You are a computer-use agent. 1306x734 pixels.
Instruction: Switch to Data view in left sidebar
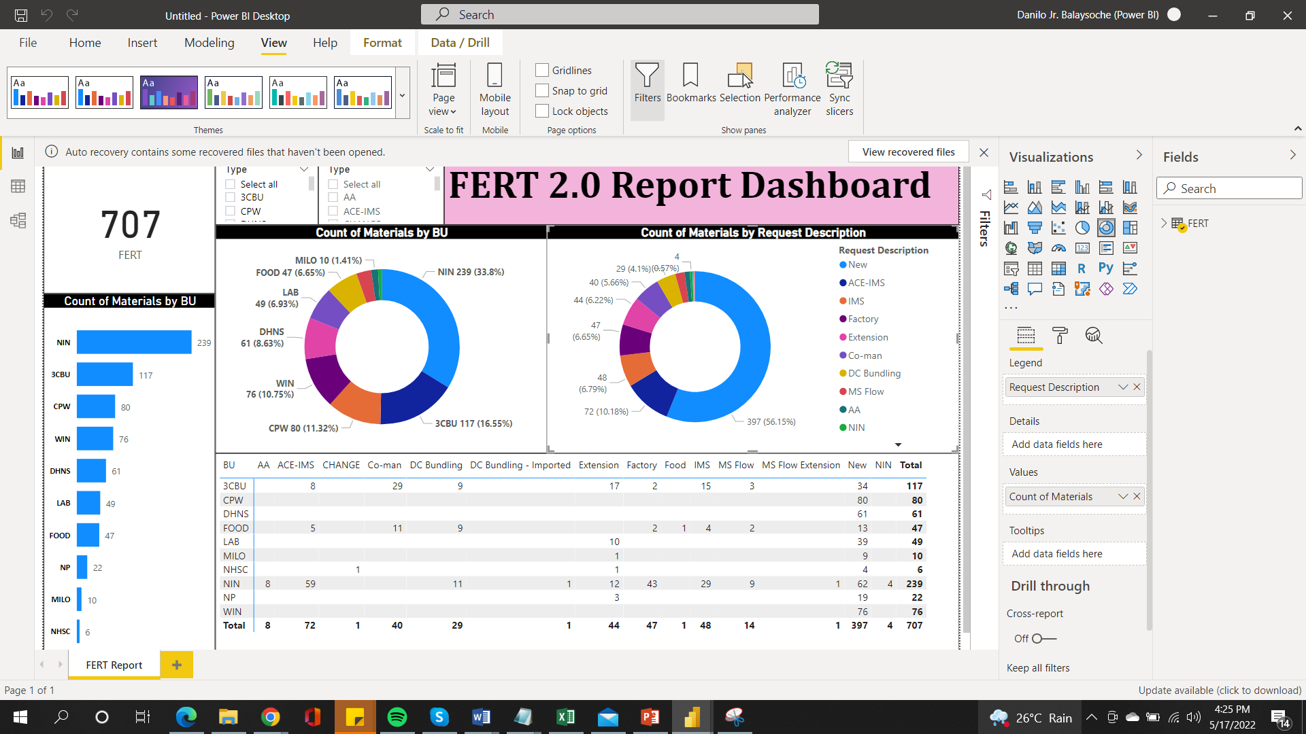pyautogui.click(x=18, y=186)
